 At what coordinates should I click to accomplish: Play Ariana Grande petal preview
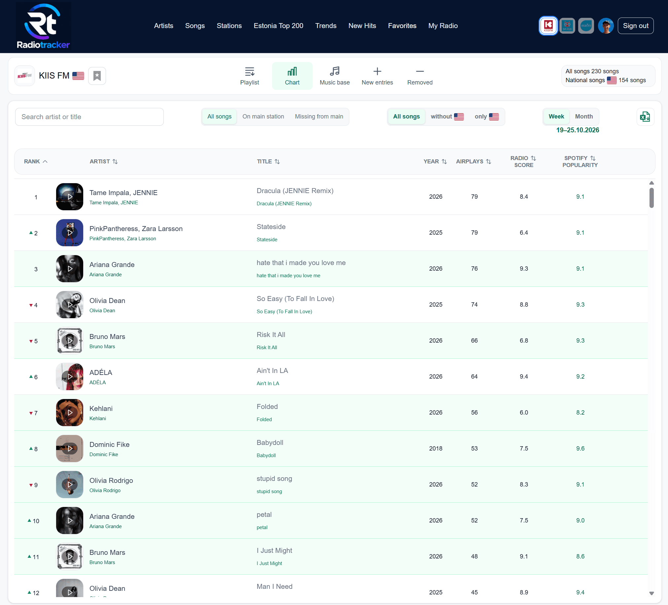point(70,521)
